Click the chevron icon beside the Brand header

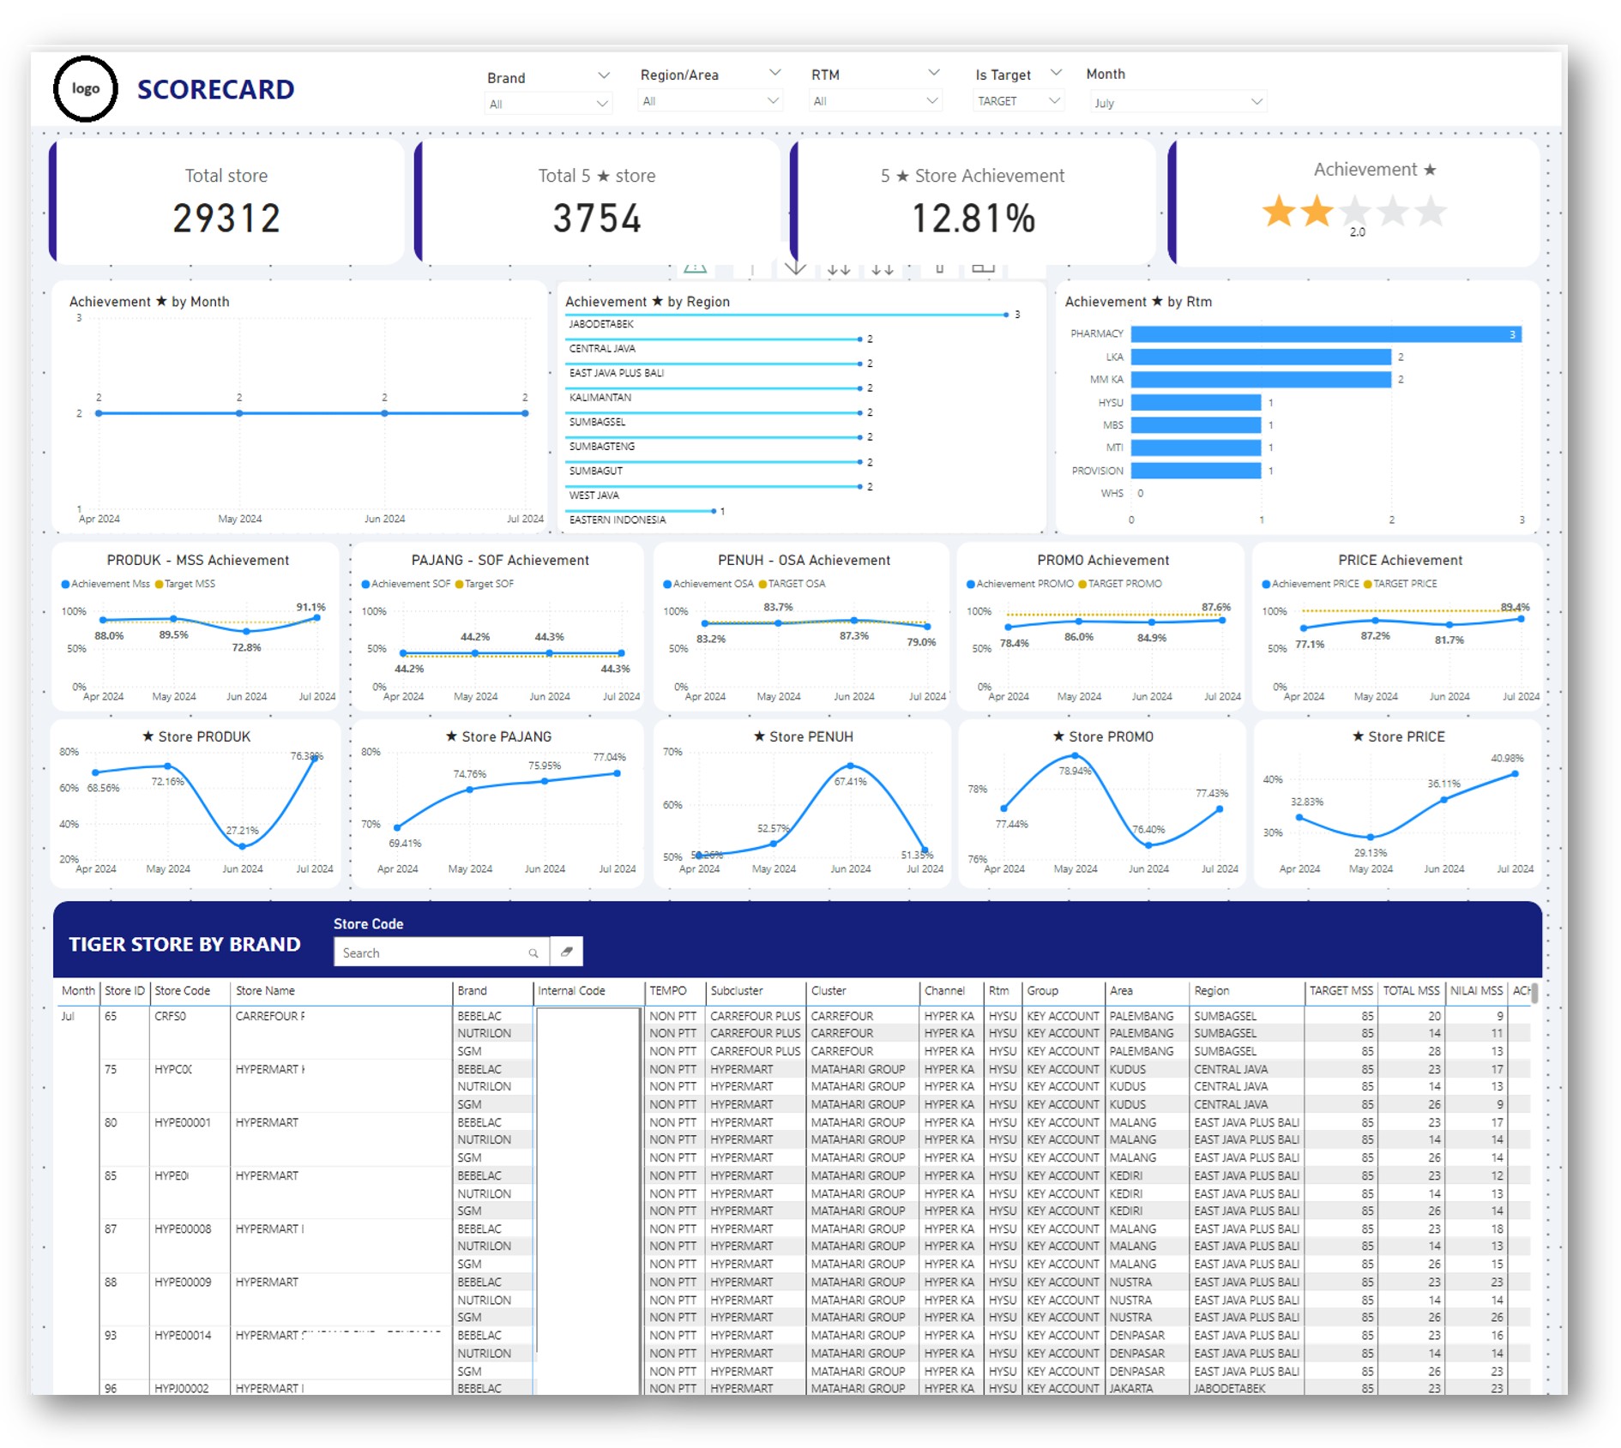pos(604,76)
